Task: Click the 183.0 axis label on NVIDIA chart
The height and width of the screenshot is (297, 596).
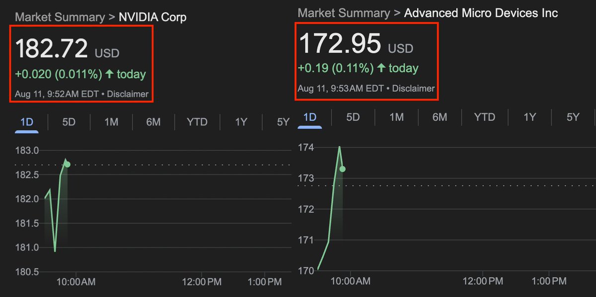Action: click(x=27, y=150)
